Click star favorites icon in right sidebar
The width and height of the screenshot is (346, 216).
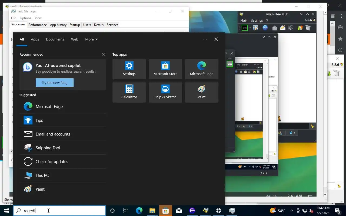pos(340,39)
